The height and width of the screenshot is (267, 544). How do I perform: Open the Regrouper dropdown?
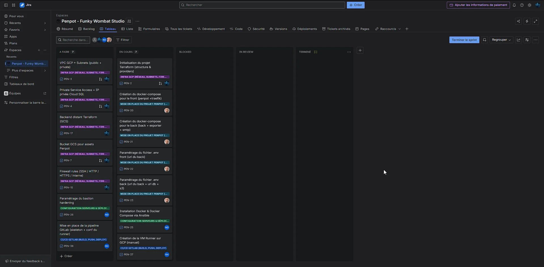point(501,40)
